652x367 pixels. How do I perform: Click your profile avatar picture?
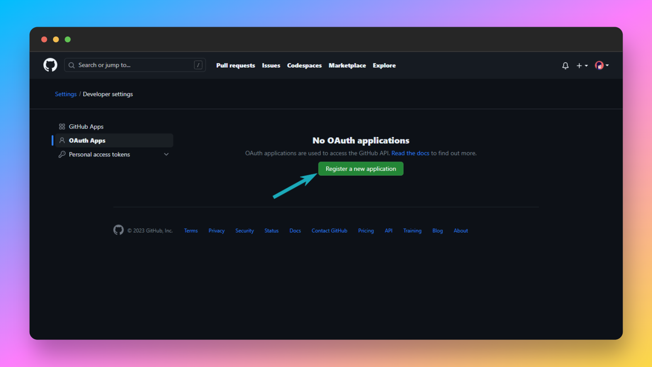(599, 65)
